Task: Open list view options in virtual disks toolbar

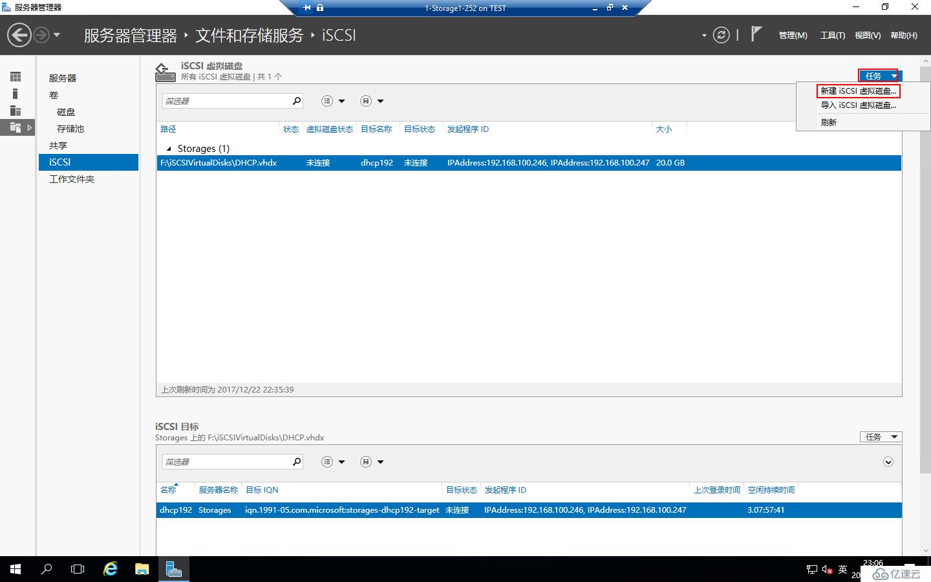Action: point(327,101)
